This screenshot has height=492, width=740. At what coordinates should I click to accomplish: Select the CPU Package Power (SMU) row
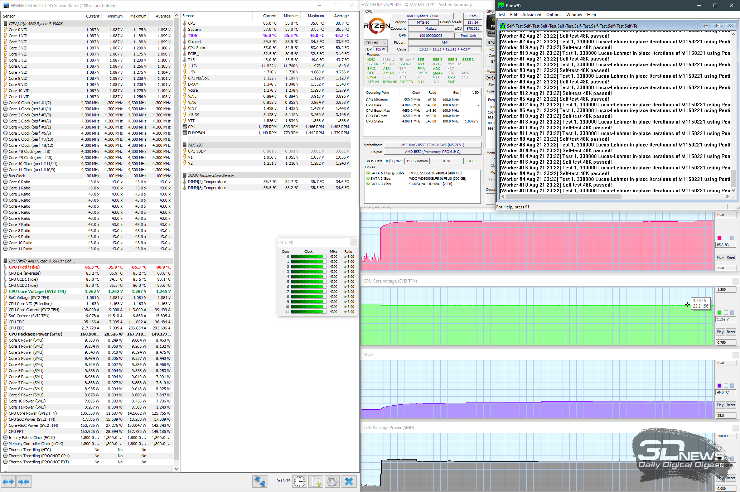(87, 334)
